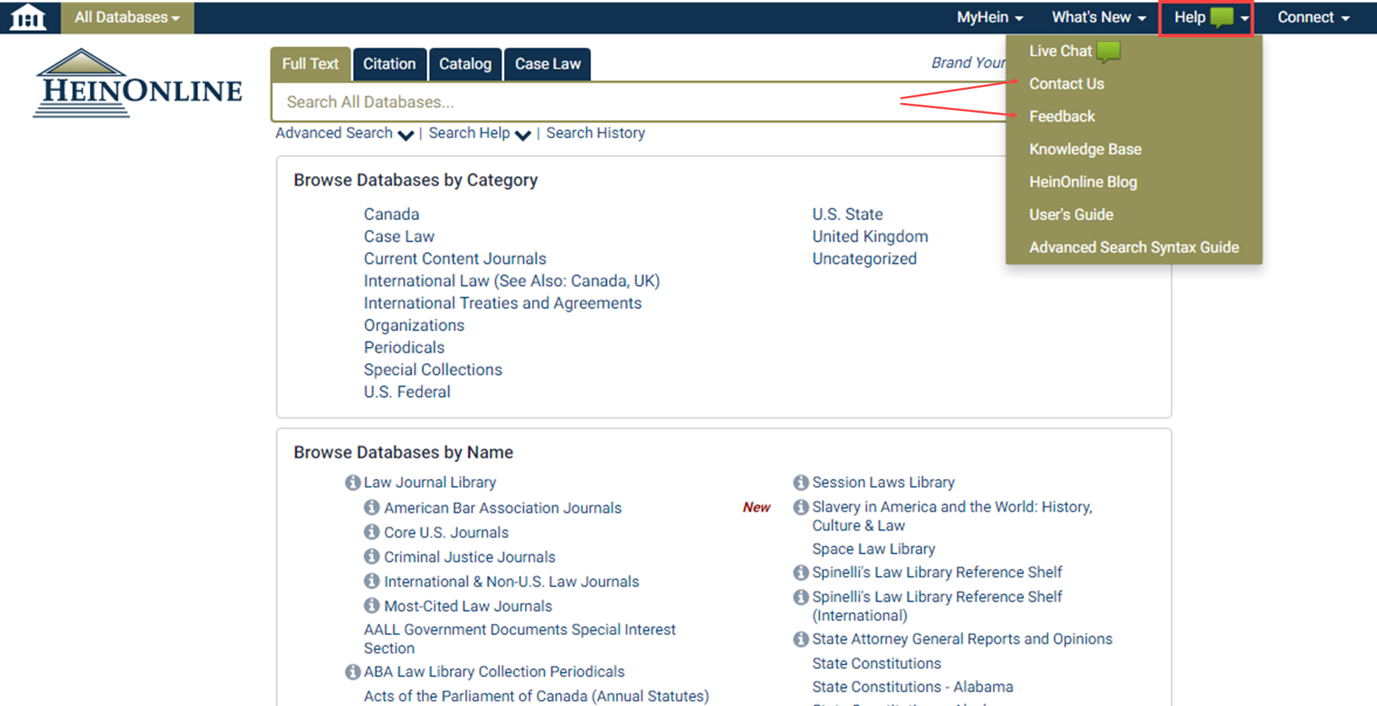Open the Search History link
Viewport: 1377px width, 706px height.
click(595, 133)
